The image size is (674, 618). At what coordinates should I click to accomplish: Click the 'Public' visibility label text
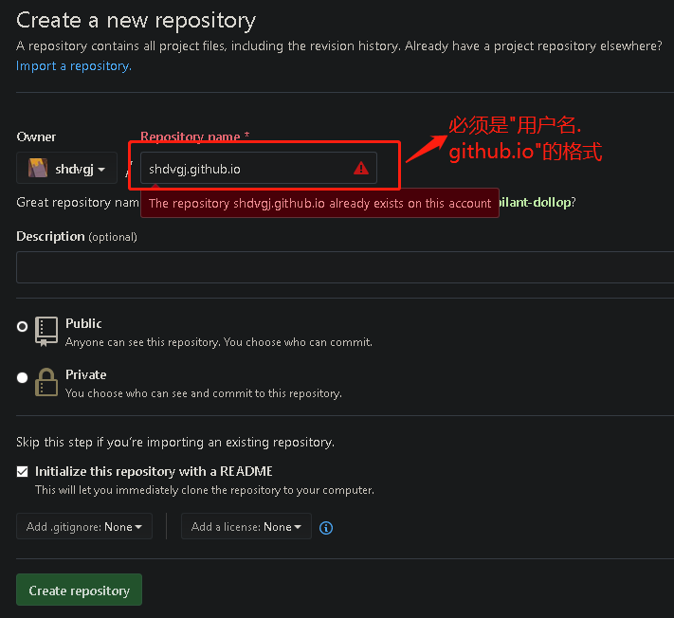tap(83, 323)
